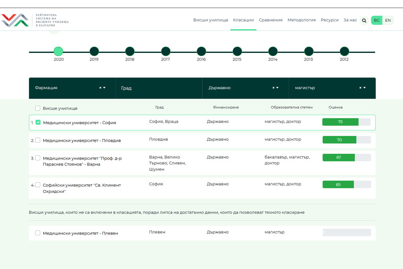403x269 pixels.
Task: Select year 2020 on the timeline
Action: tap(58, 52)
